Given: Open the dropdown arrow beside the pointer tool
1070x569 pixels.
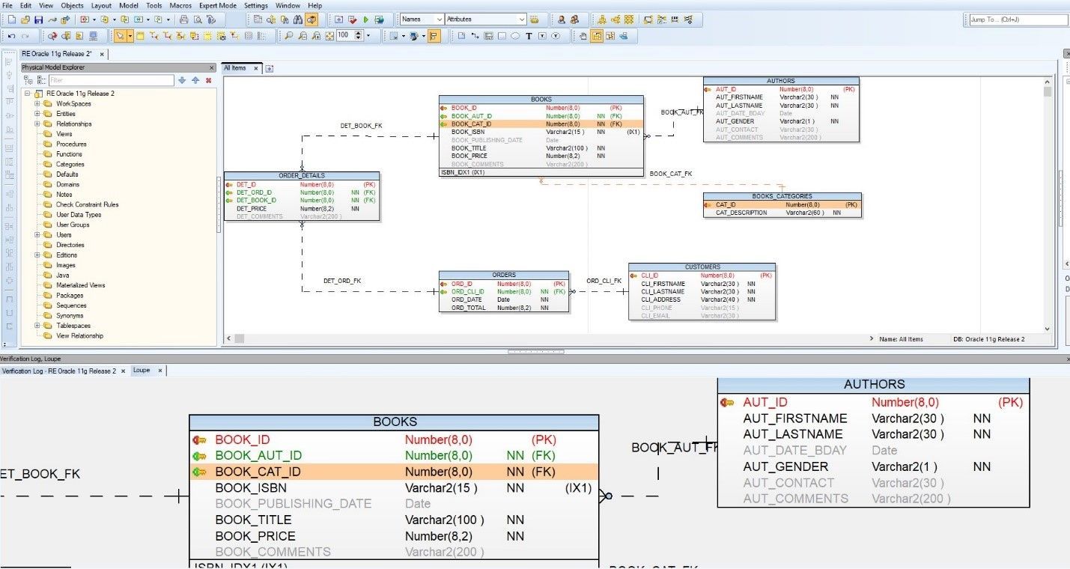Looking at the screenshot, I should (130, 36).
